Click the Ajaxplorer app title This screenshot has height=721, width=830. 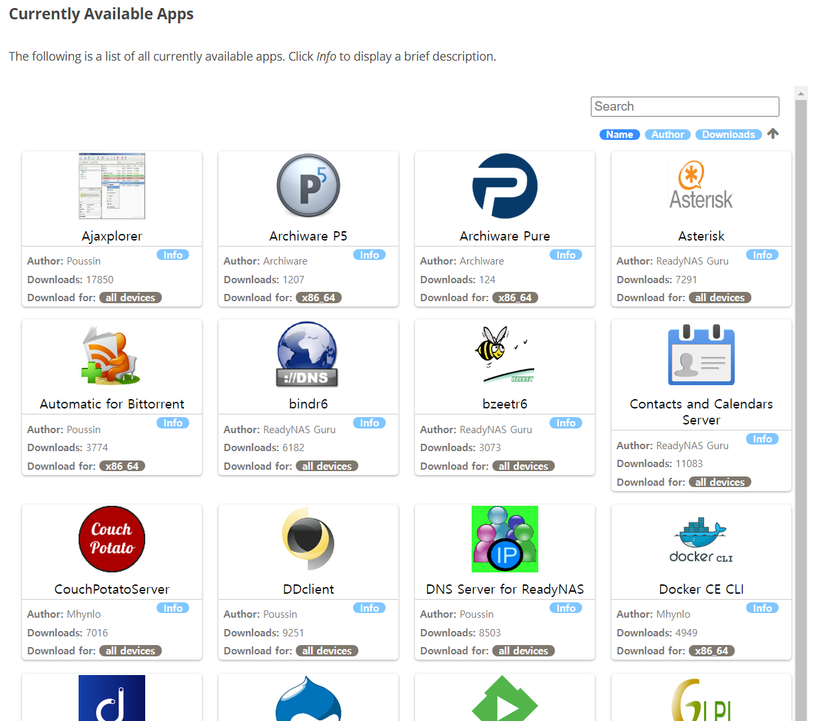[112, 236]
